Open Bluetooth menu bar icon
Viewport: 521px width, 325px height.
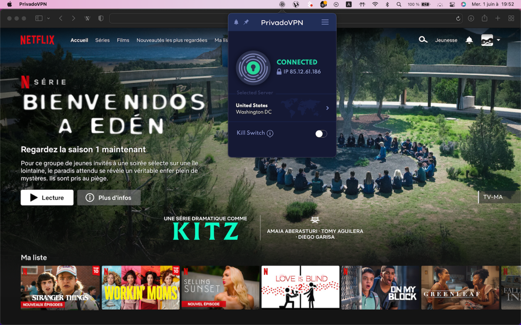pyautogui.click(x=387, y=4)
